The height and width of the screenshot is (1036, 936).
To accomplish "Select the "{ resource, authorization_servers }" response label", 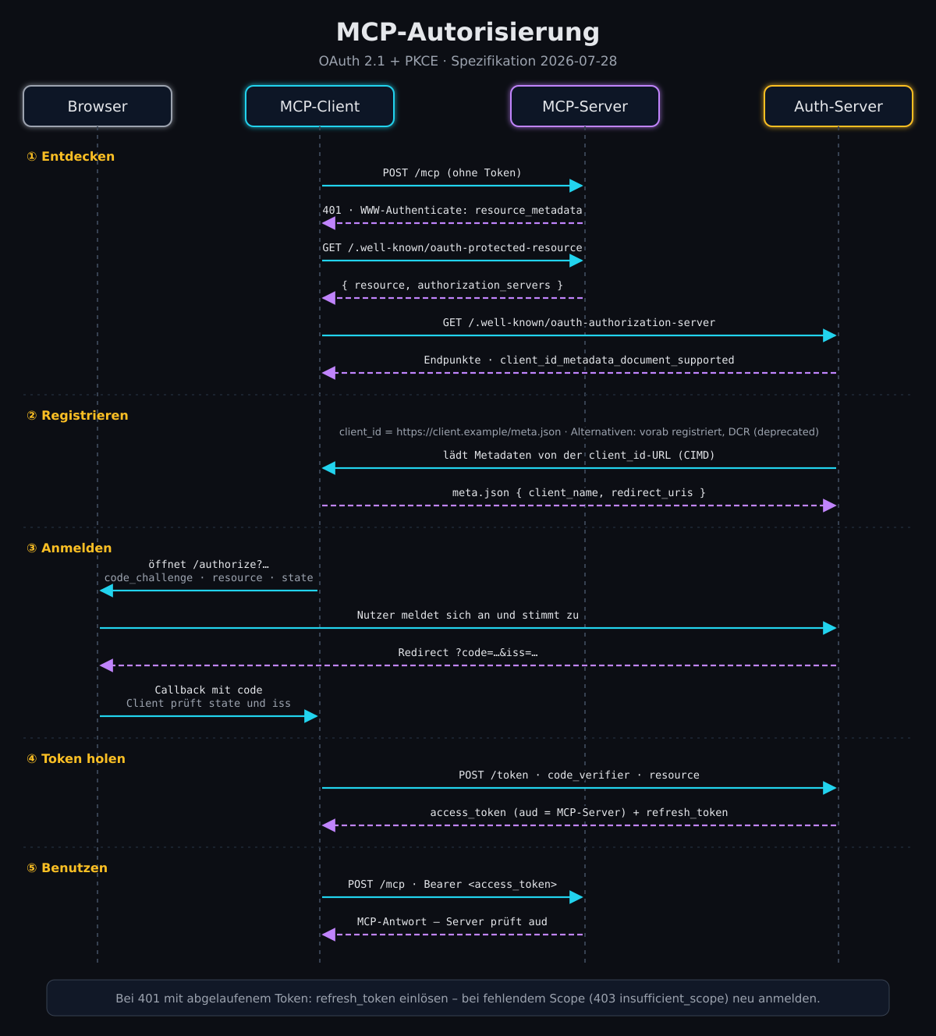I will click(x=452, y=286).
